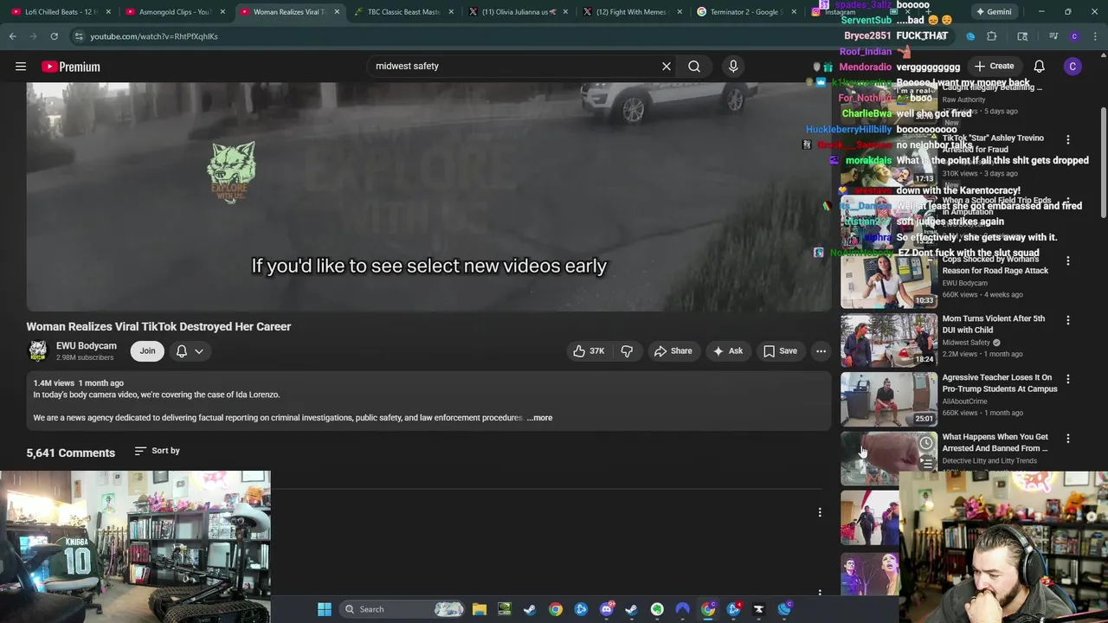
Task: Close the Lofi Chilled Beats tab
Action: click(108, 12)
